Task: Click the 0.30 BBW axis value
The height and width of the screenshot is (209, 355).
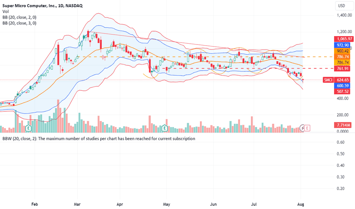Action: point(341,177)
